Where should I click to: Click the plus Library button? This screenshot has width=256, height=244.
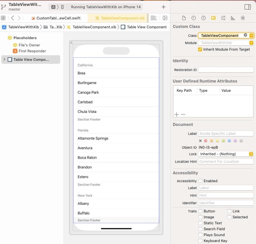point(164,7)
